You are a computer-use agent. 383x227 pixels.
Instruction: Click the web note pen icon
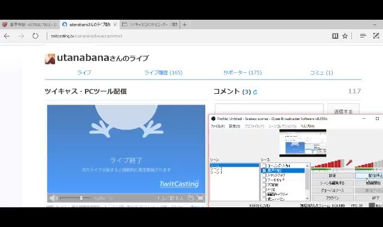[376, 36]
